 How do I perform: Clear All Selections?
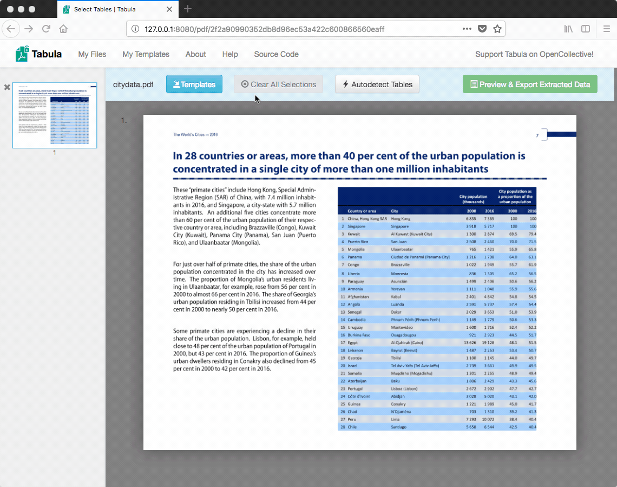coord(279,85)
